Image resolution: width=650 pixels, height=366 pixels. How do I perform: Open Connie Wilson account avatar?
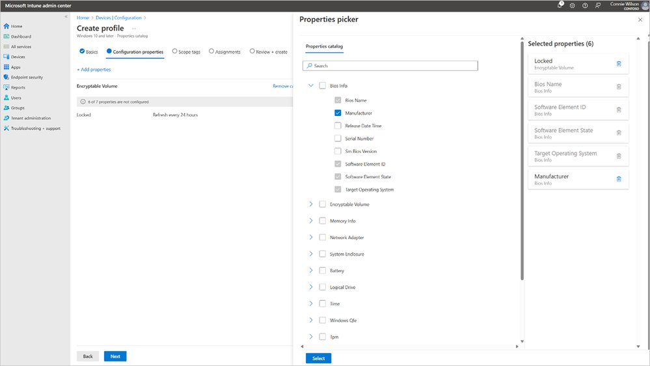645,5
